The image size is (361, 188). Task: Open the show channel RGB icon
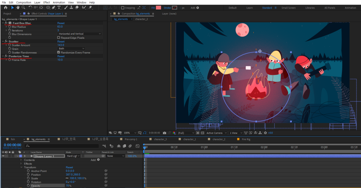coord(174,133)
